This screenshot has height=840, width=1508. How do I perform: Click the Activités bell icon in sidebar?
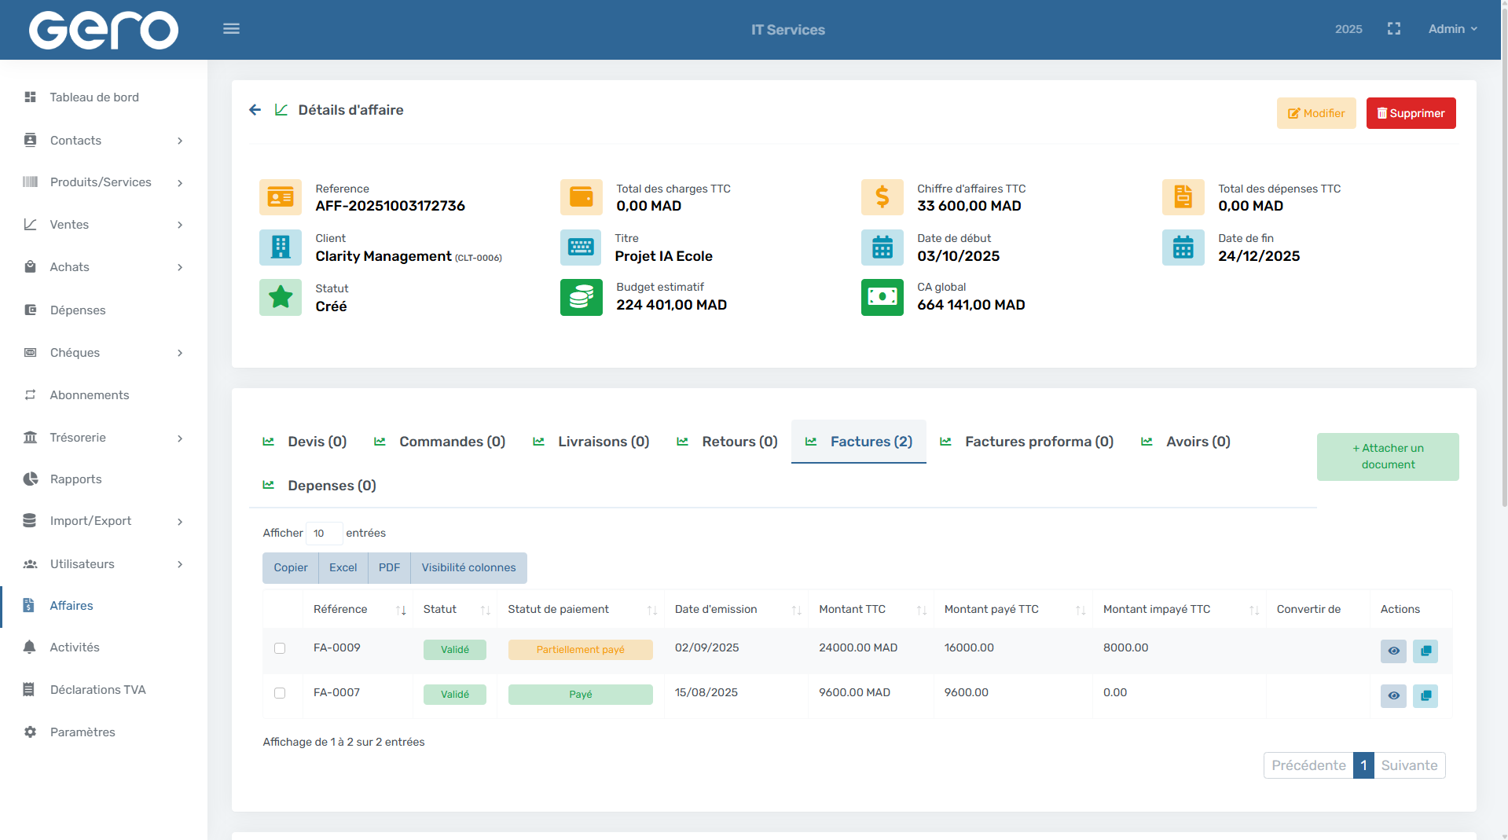(x=30, y=647)
